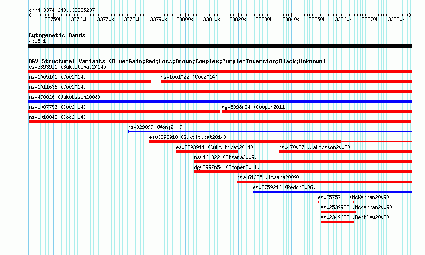Image resolution: width=425 pixels, height=255 pixels.
Task: Click the 33820k ruler tick label
Action: click(238, 19)
